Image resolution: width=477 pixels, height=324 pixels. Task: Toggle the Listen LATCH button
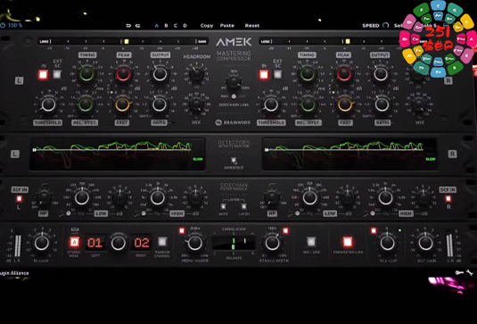coord(243,206)
